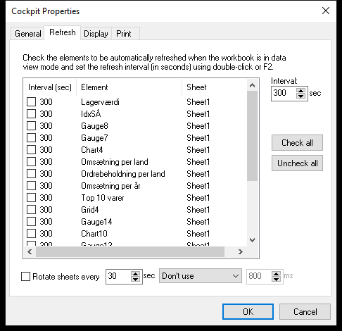Image resolution: width=342 pixels, height=331 pixels.
Task: Increase the rotate sheets seconds value
Action: [135, 274]
